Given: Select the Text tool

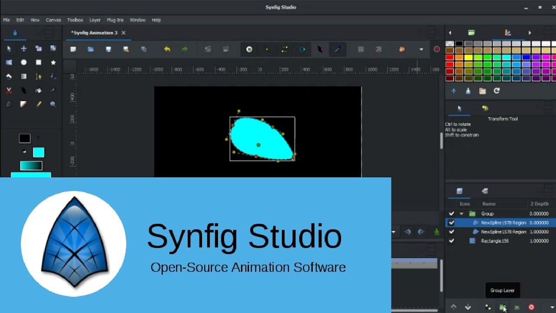Looking at the screenshot, I should coord(9,104).
